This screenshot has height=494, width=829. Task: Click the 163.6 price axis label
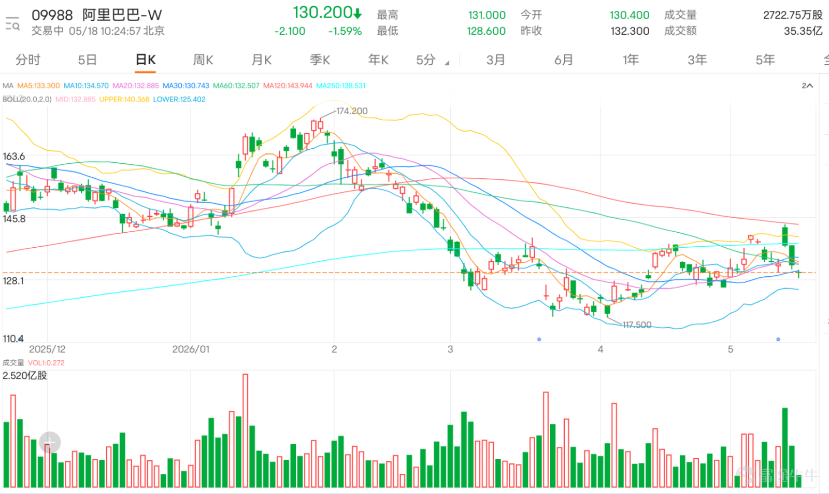point(14,156)
